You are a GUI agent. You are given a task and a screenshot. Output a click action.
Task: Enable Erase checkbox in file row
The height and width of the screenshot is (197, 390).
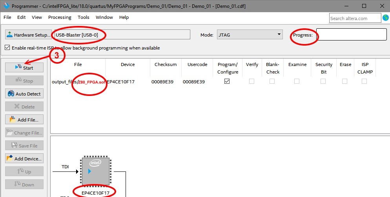pos(345,81)
